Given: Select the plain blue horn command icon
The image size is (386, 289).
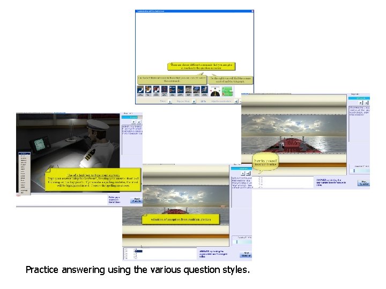Looking at the screenshot, I should [181, 90].
